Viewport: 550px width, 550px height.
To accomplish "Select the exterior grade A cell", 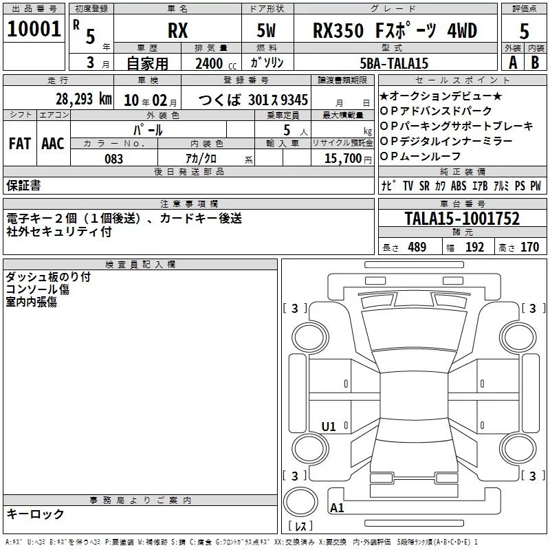I will (x=512, y=62).
